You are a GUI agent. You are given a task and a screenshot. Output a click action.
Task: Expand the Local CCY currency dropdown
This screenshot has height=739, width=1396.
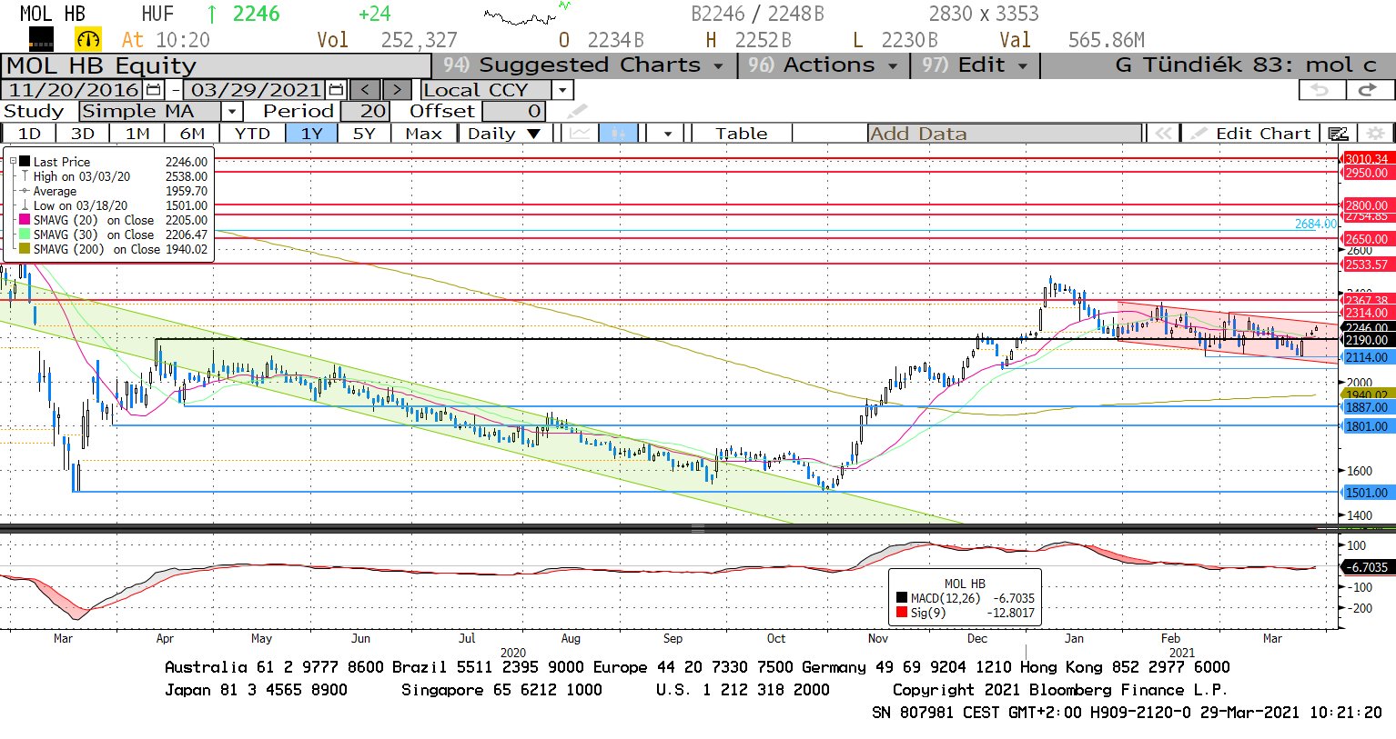click(x=562, y=90)
